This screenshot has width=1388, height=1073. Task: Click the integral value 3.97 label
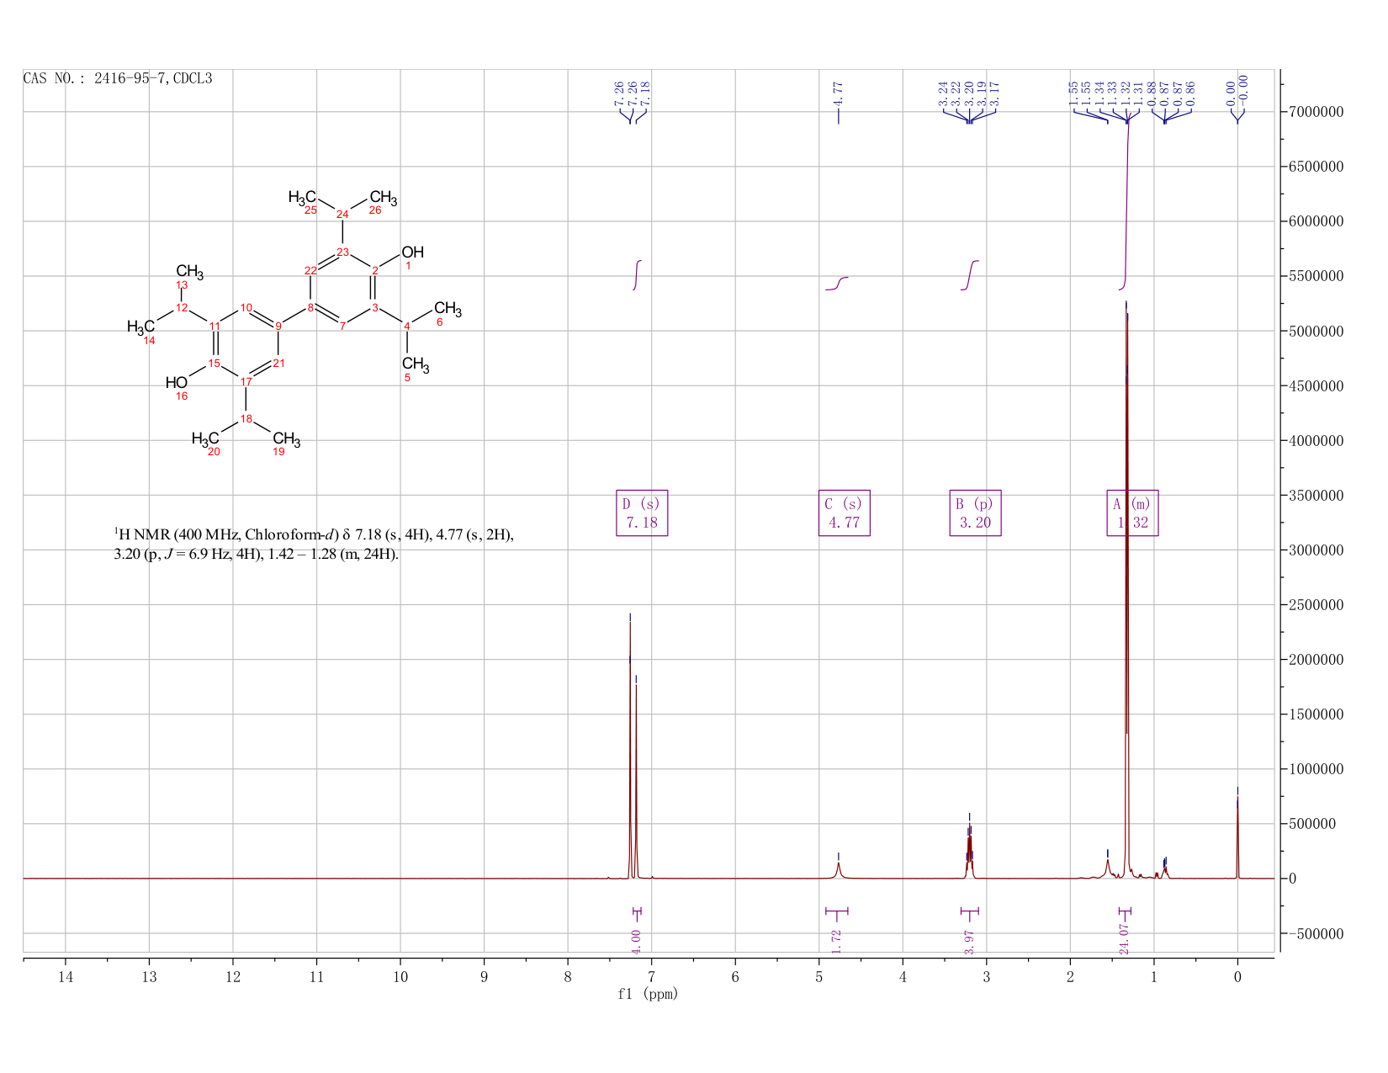(969, 941)
